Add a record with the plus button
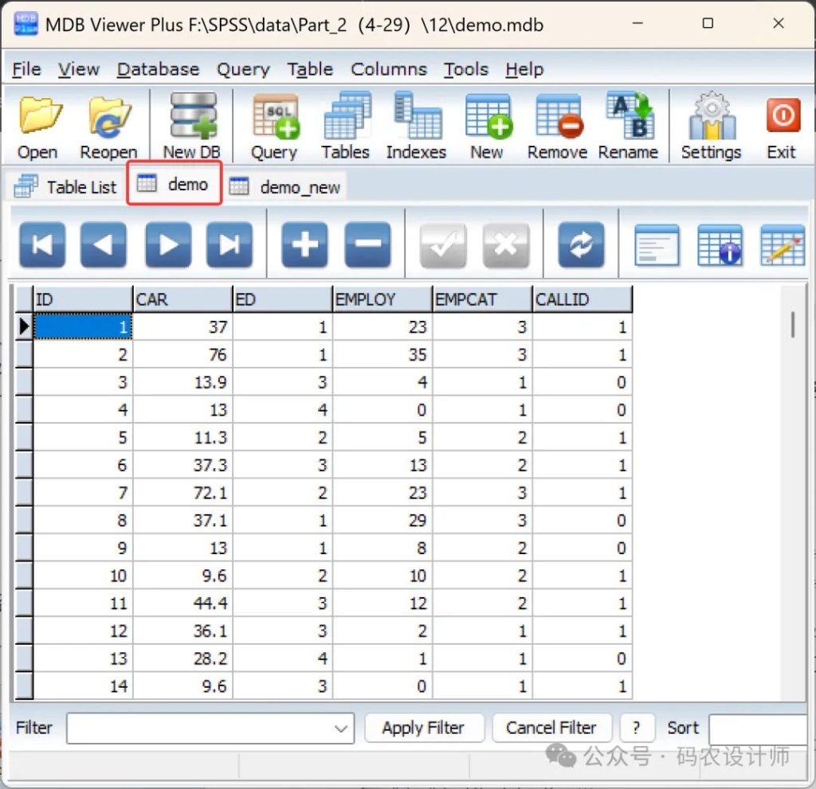Image resolution: width=816 pixels, height=789 pixels. [304, 244]
